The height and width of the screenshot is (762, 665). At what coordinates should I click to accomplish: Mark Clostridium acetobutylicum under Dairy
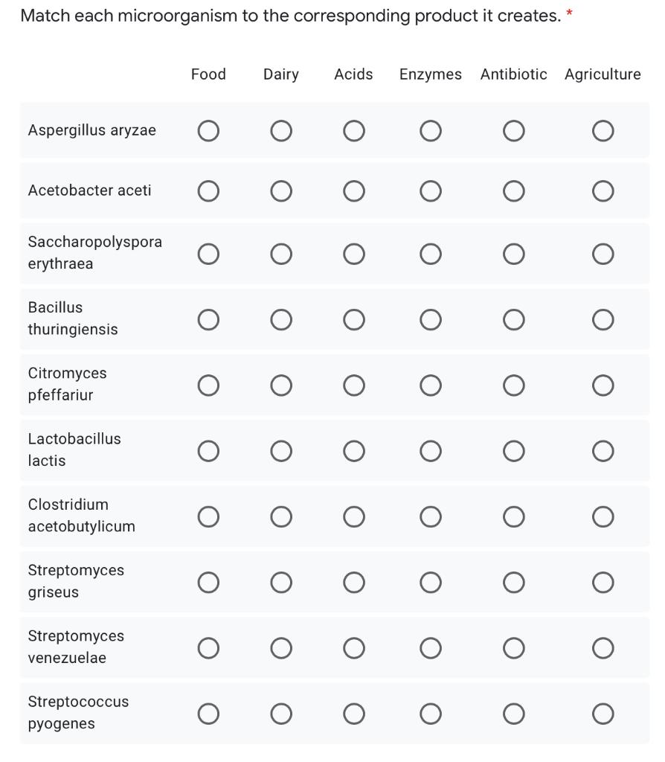click(281, 516)
